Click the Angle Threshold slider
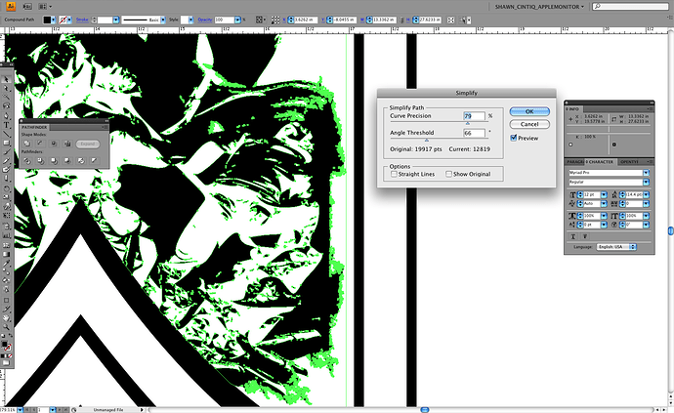 pyautogui.click(x=427, y=140)
